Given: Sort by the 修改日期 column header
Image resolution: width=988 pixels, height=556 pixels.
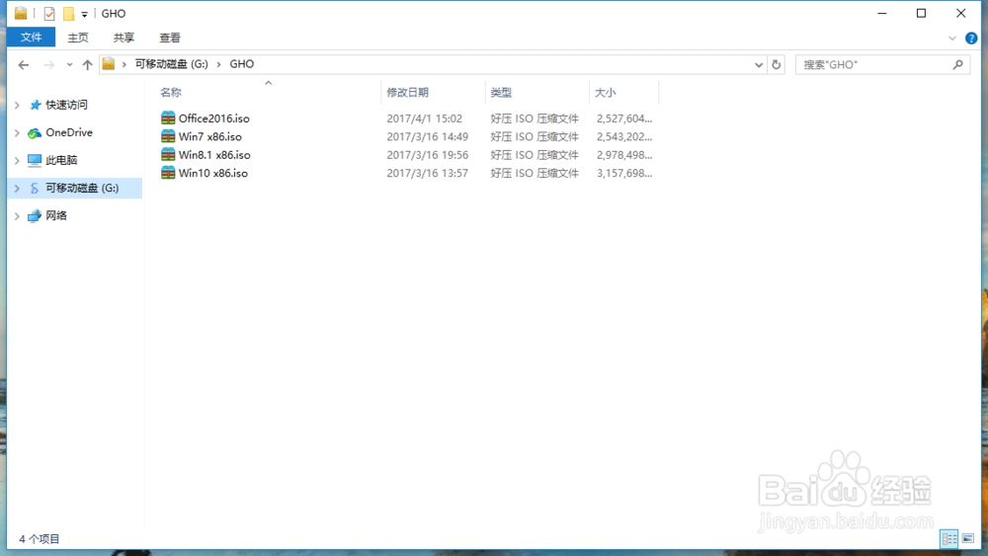Looking at the screenshot, I should coord(408,93).
